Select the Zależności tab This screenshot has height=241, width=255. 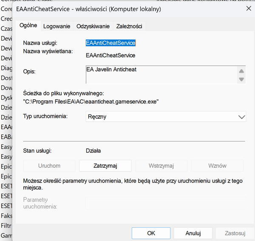130,26
